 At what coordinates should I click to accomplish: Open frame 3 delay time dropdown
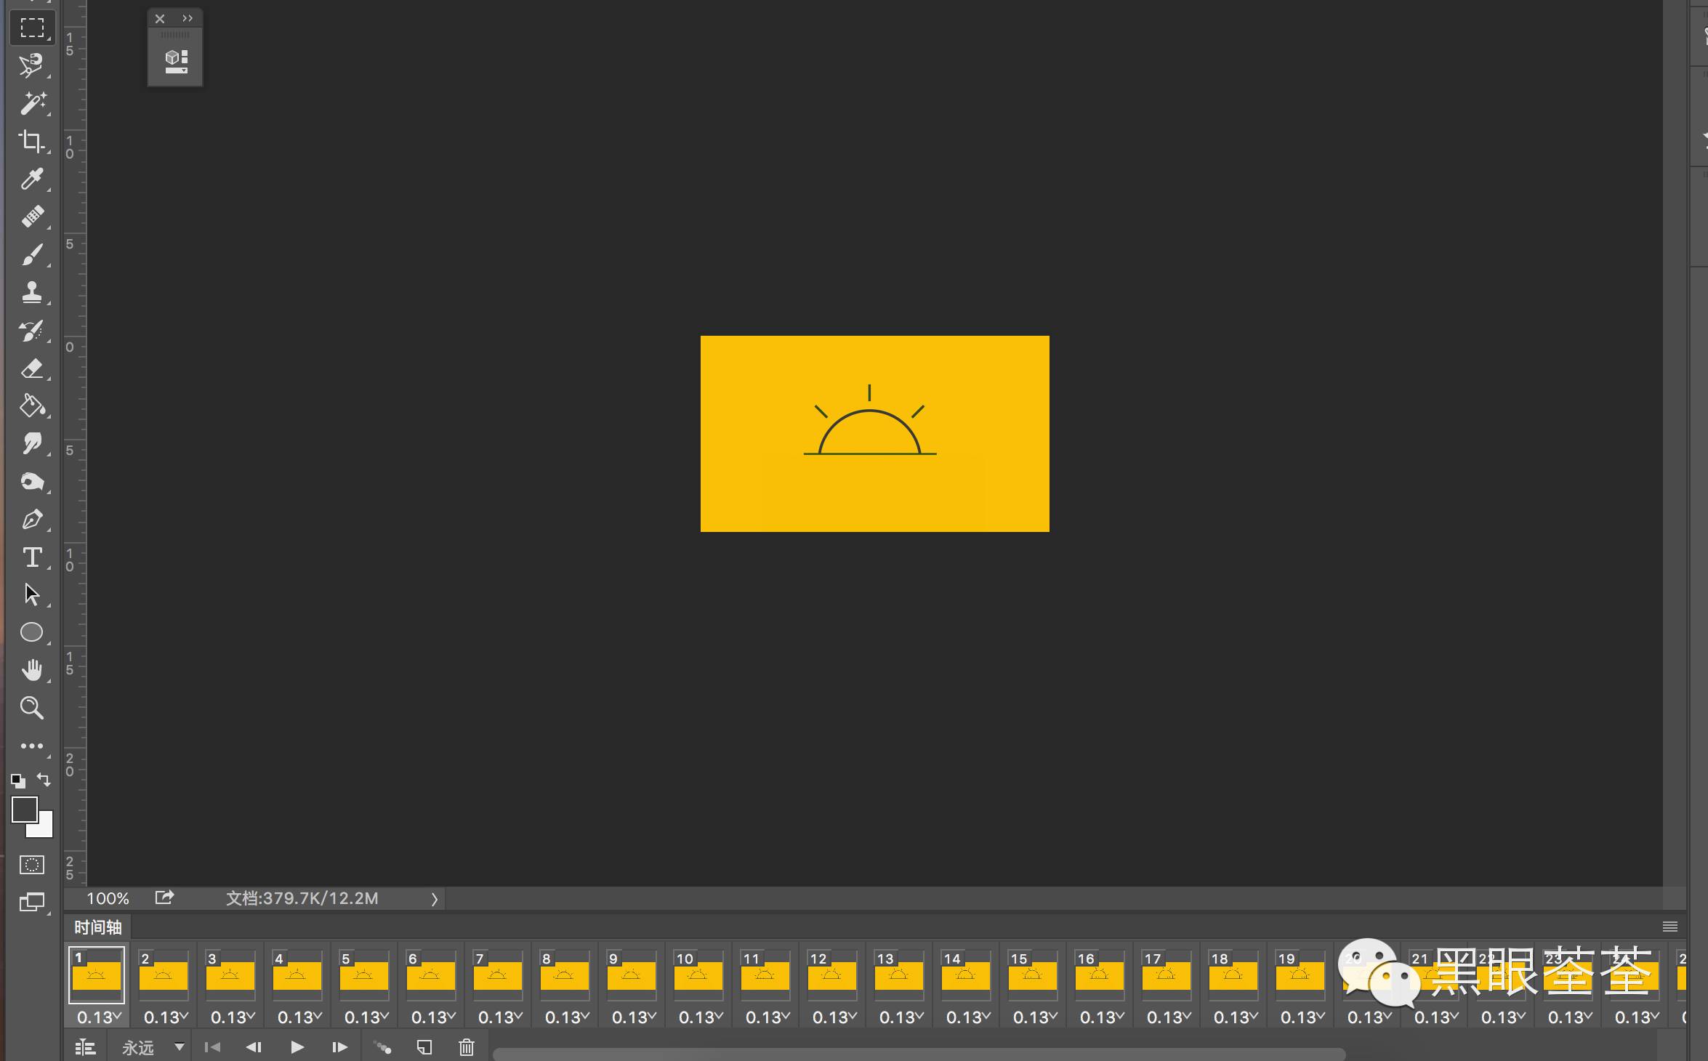point(233,1017)
